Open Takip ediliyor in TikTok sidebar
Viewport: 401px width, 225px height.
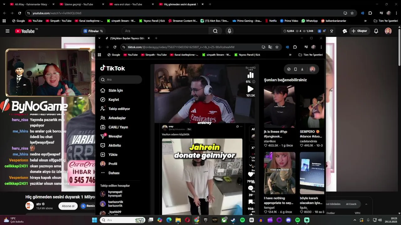[115, 109]
